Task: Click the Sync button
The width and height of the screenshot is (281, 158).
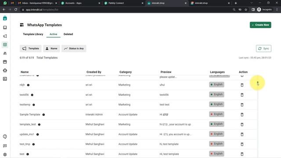Action: click(x=263, y=48)
